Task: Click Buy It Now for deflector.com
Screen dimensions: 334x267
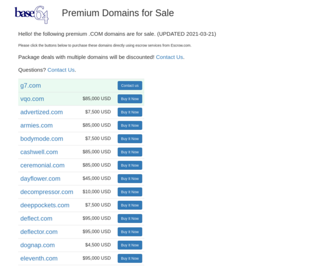Action: click(x=130, y=232)
